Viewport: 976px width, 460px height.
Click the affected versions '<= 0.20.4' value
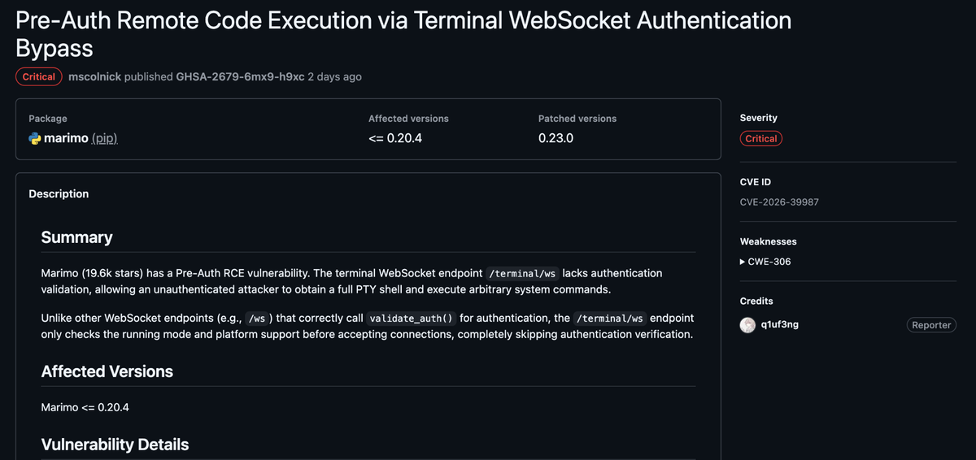(395, 138)
